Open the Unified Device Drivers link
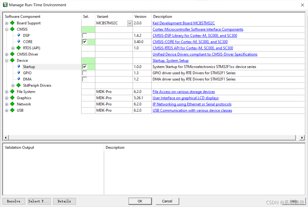Image resolution: width=308 pixels, height=207 pixels. 205,54
